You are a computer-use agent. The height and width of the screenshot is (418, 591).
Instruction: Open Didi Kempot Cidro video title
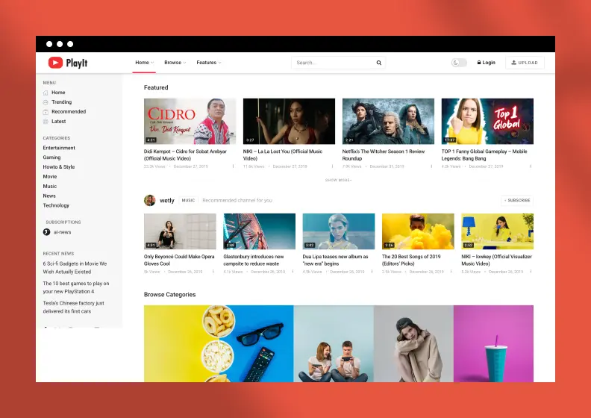click(x=186, y=155)
